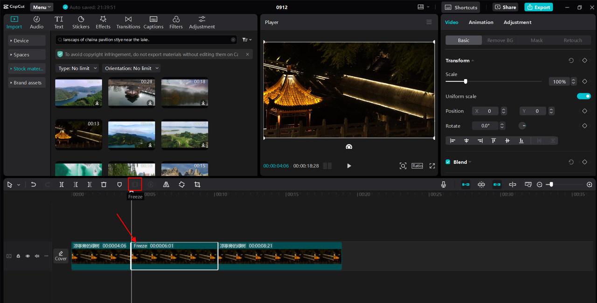
Task: Click the Cover button on the track
Action: 61,256
